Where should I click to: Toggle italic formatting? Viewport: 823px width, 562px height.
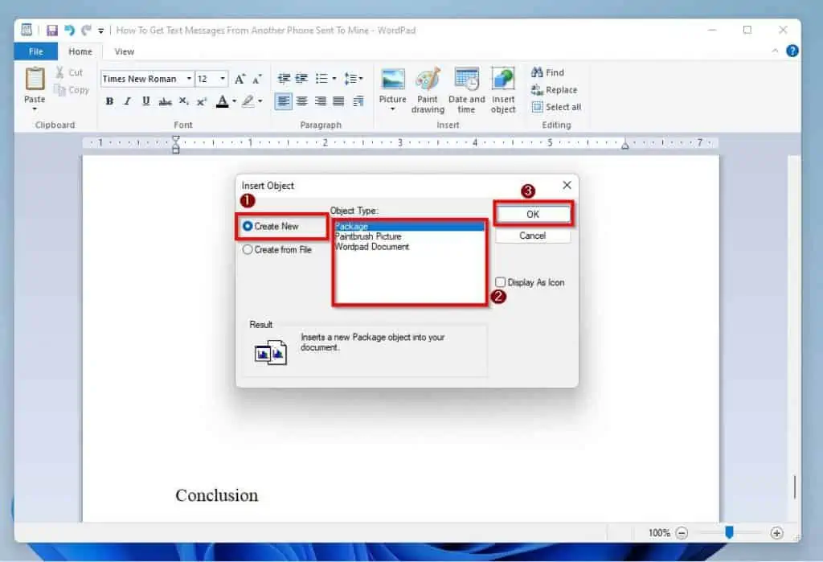(127, 101)
